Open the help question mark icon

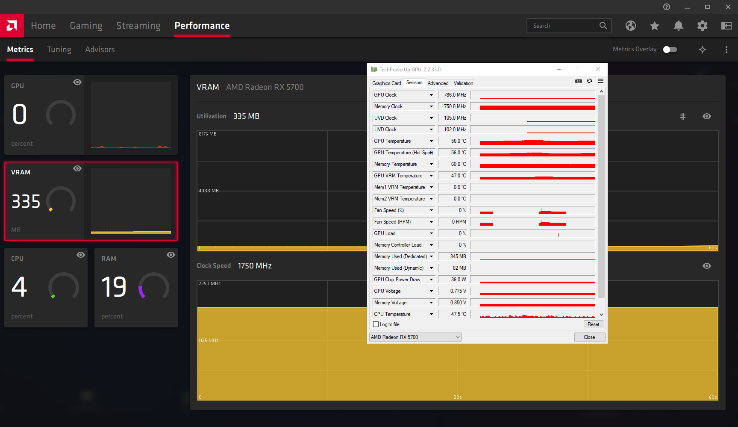tap(667, 7)
